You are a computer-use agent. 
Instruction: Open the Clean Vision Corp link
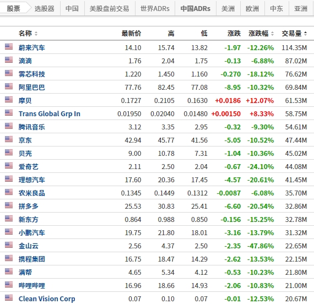[x=47, y=299]
